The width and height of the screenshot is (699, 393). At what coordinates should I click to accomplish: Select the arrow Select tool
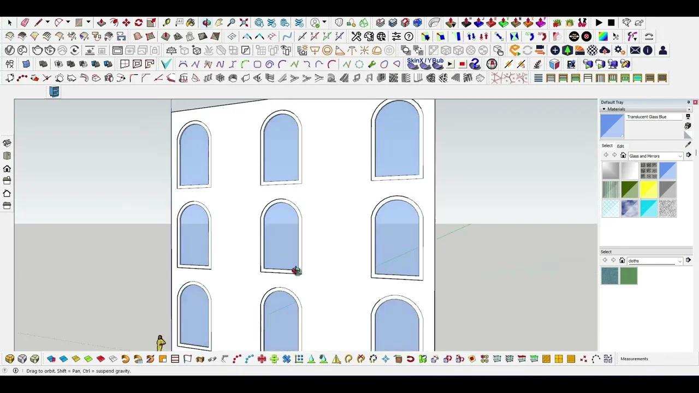point(10,22)
